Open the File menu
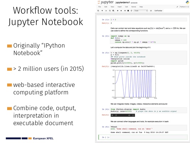190x143 pixels. [100, 7]
